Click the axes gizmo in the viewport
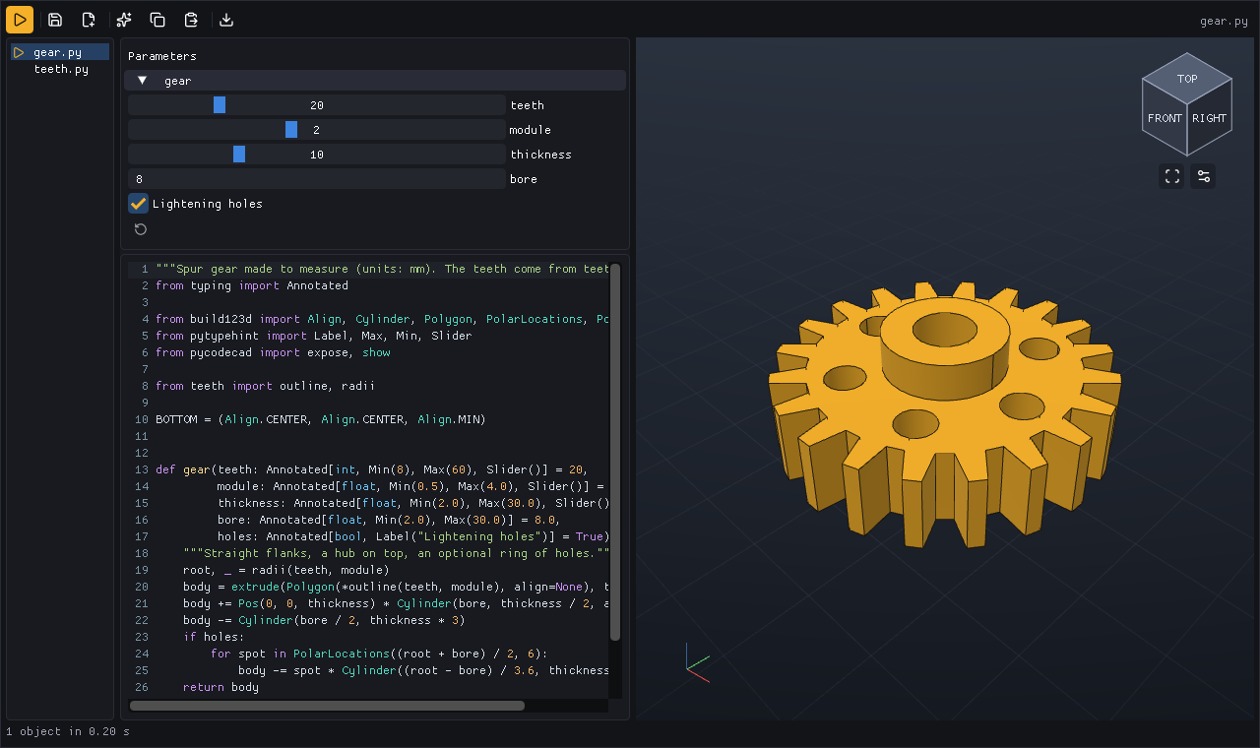 coord(697,662)
